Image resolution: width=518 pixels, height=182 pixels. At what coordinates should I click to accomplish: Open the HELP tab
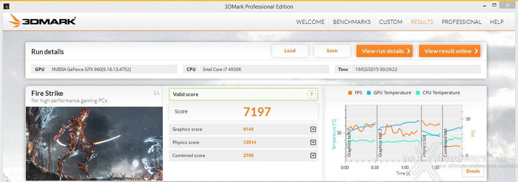tap(497, 22)
